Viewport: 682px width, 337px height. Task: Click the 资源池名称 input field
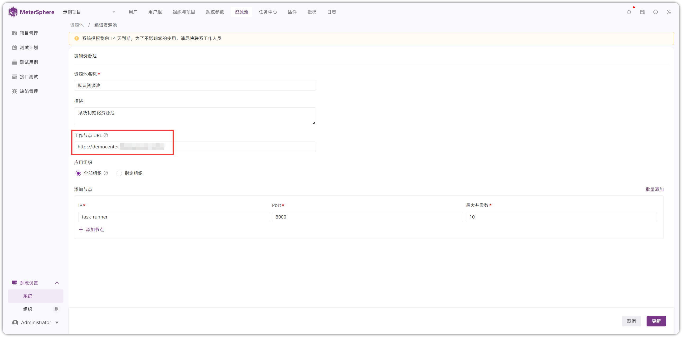(x=195, y=85)
